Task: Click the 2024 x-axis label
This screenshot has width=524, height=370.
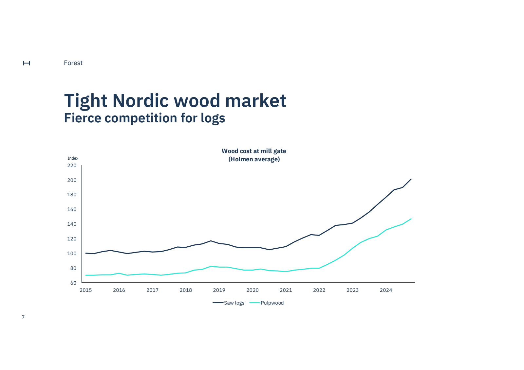Action: click(x=386, y=290)
